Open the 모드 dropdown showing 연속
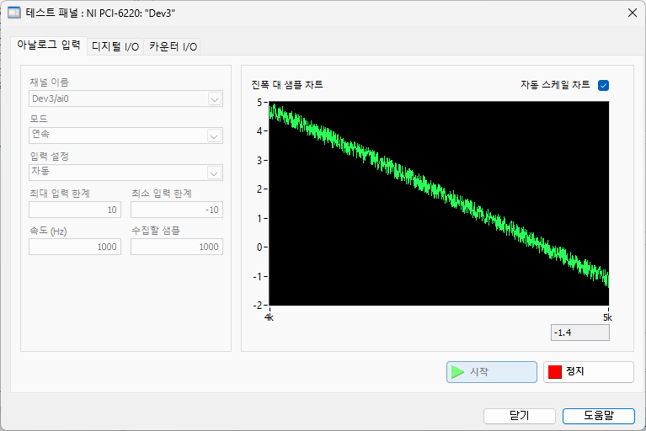646x431 pixels. coord(125,136)
